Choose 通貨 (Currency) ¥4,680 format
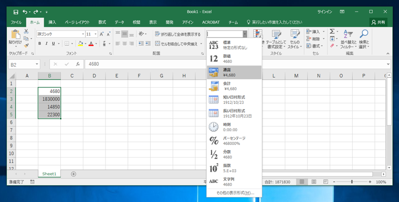The height and width of the screenshot is (202, 399). pos(234,72)
